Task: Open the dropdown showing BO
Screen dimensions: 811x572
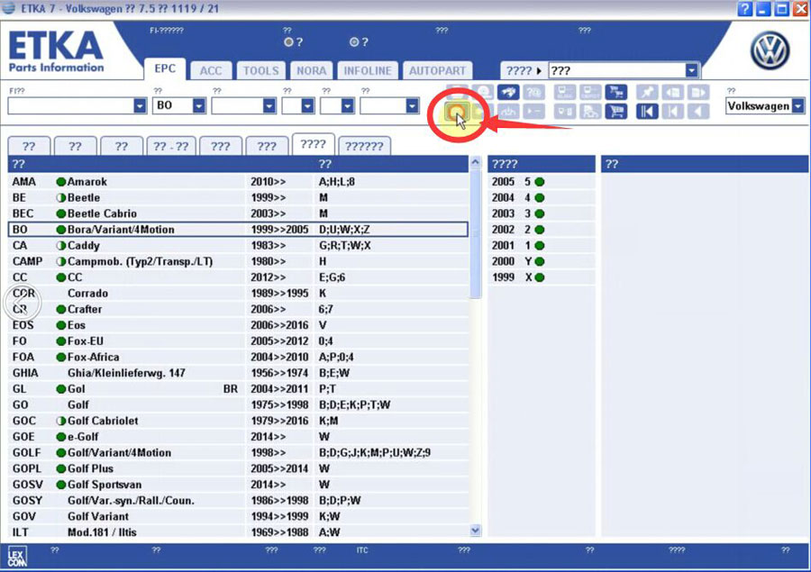Action: coord(199,105)
